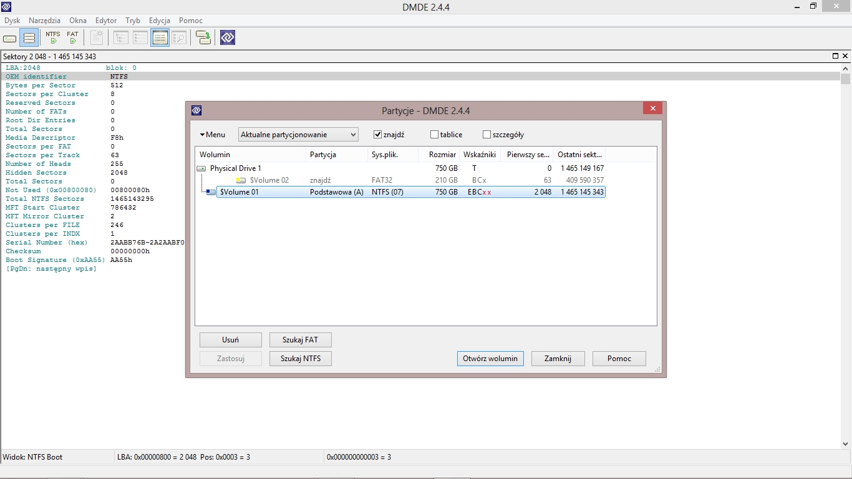Click the highlighted editor view toolbar icon

point(160,38)
